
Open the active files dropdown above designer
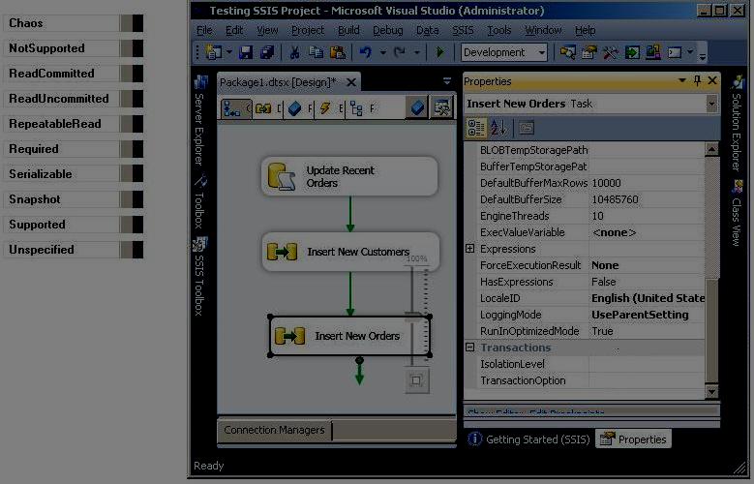pos(447,81)
